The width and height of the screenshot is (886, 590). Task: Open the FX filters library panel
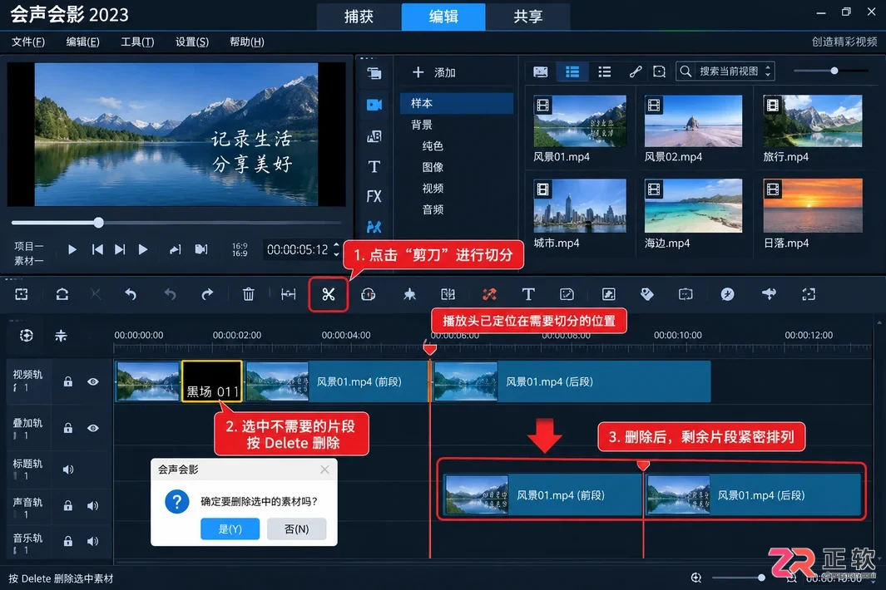tap(374, 196)
